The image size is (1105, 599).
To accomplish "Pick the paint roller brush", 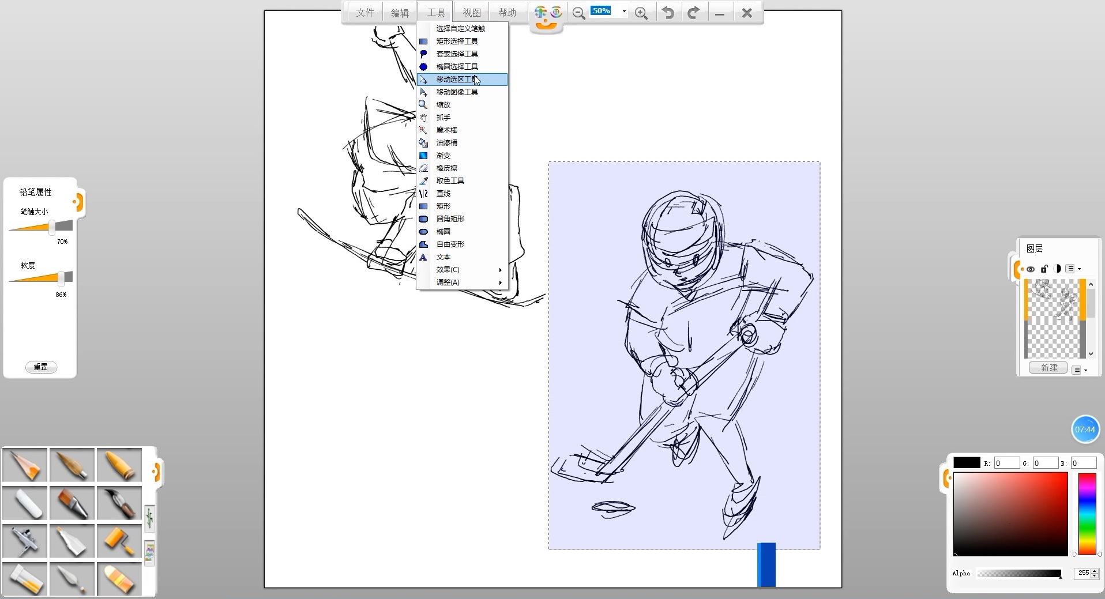I will click(119, 541).
